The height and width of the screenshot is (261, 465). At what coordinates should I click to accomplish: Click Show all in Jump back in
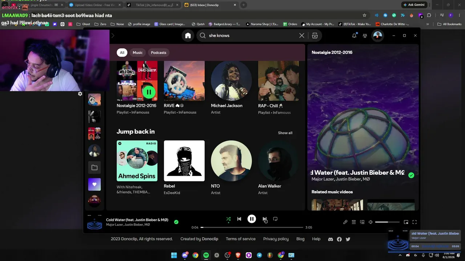click(x=285, y=133)
